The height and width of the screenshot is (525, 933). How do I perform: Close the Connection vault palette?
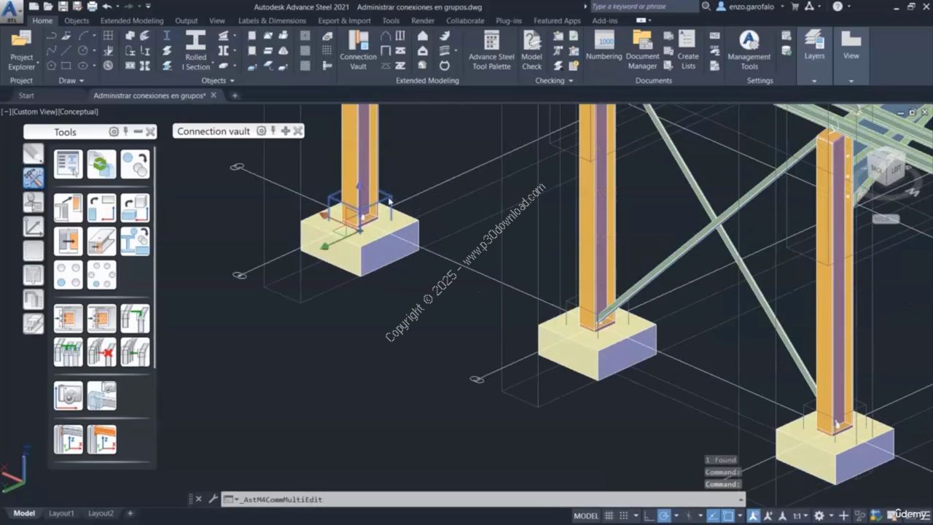(x=297, y=131)
